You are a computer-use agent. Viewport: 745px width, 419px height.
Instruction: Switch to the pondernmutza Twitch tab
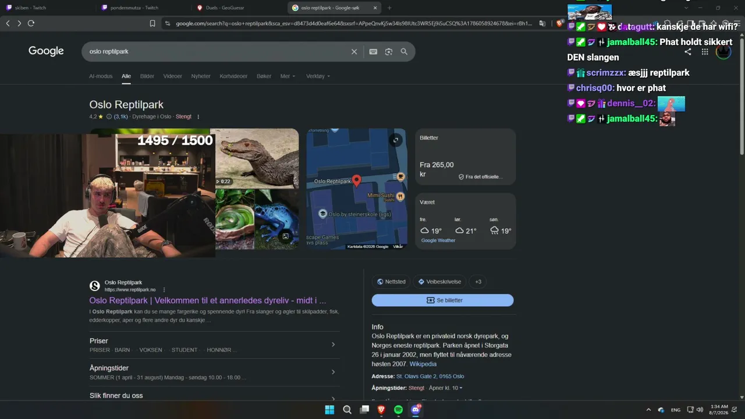[143, 8]
